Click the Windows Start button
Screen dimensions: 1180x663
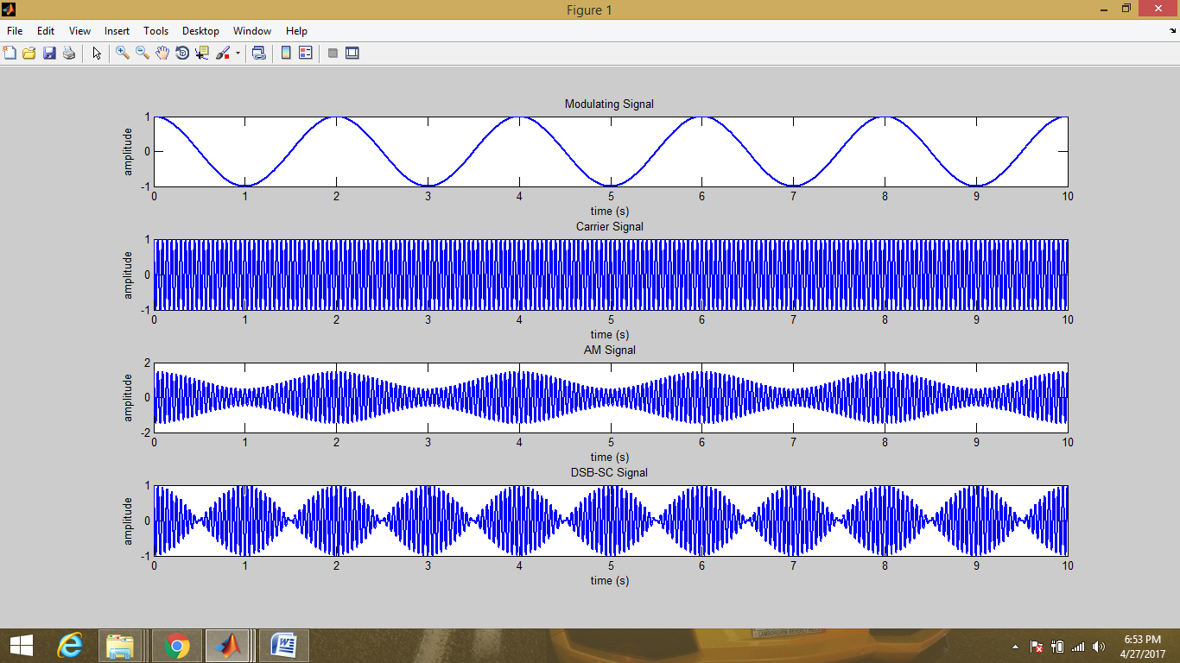[21, 645]
